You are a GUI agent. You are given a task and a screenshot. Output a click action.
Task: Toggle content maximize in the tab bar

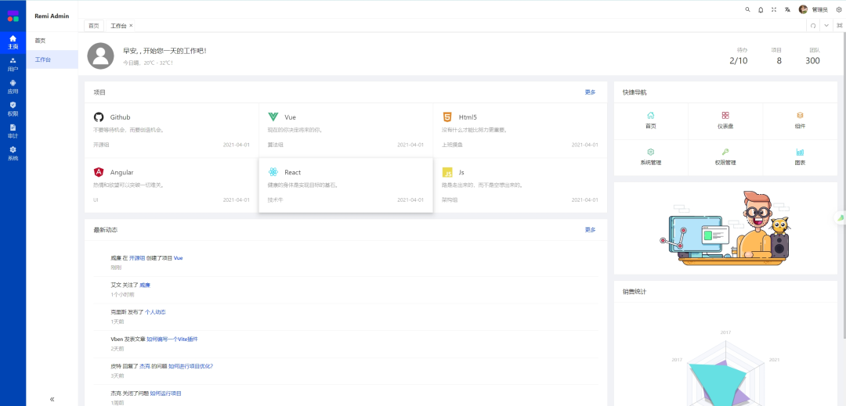tap(839, 26)
